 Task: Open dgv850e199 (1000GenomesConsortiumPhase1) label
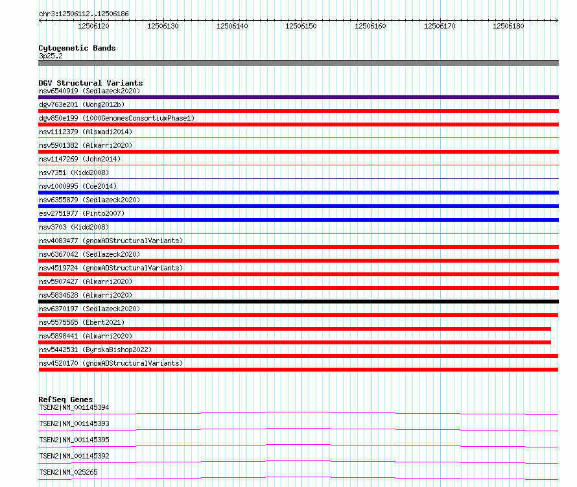[117, 118]
